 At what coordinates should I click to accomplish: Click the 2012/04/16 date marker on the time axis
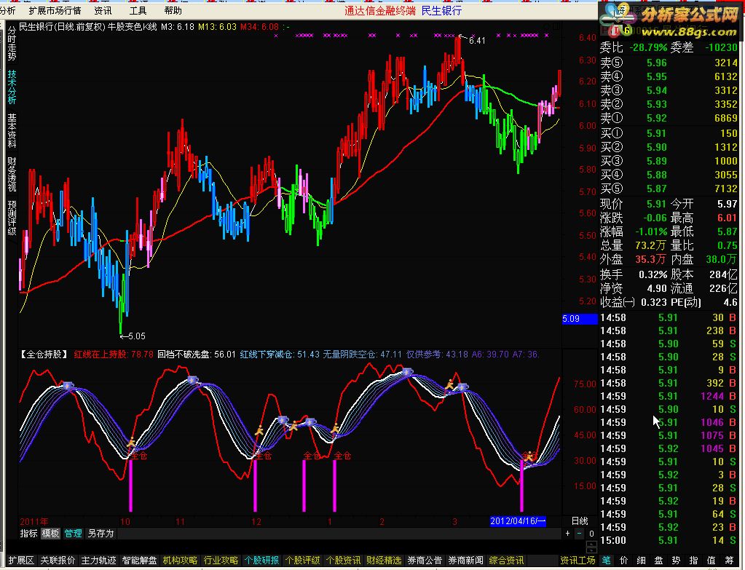click(x=517, y=521)
